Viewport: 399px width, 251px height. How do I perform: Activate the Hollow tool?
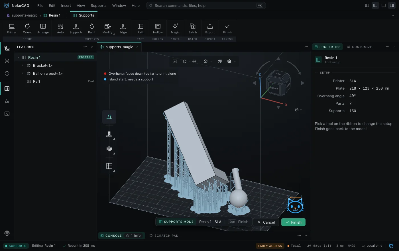point(158,29)
